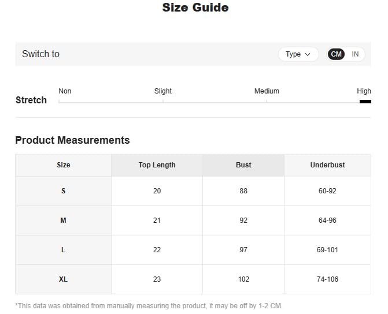Click the Product Measurements heading
The image size is (388, 314).
[x=72, y=140]
